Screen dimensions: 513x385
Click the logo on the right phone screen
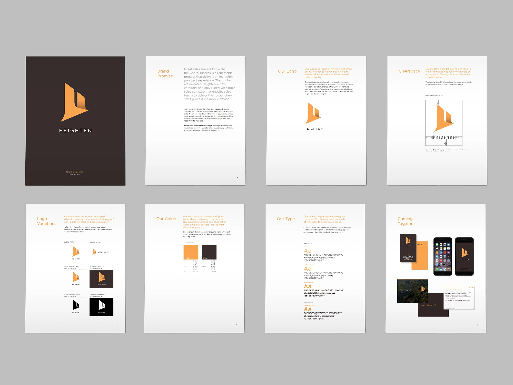tap(464, 253)
